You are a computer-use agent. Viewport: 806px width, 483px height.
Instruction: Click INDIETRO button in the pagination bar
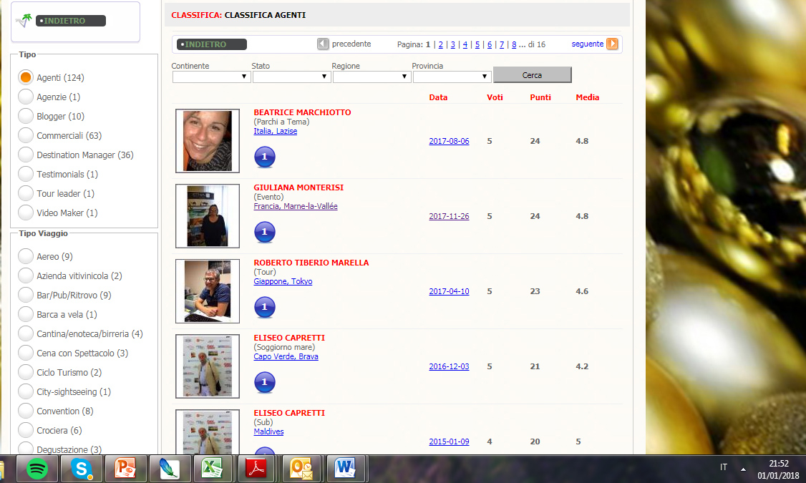pos(212,44)
